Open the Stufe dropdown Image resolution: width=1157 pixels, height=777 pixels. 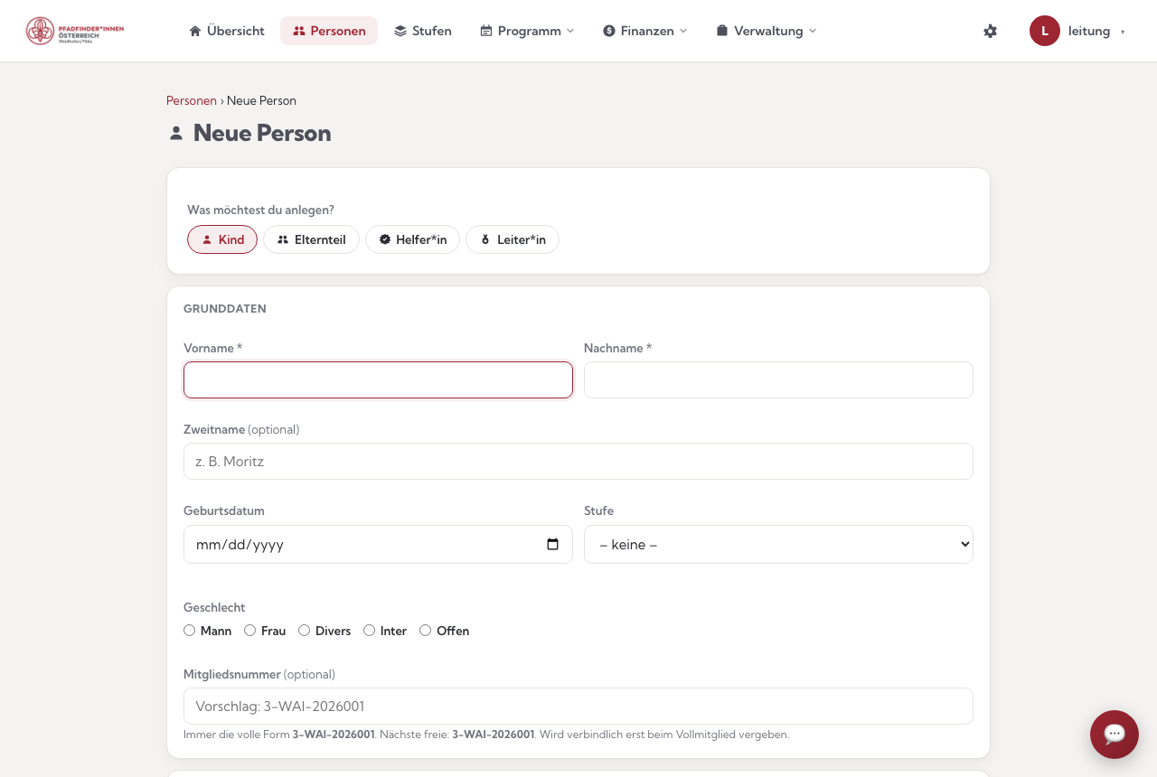(x=778, y=544)
